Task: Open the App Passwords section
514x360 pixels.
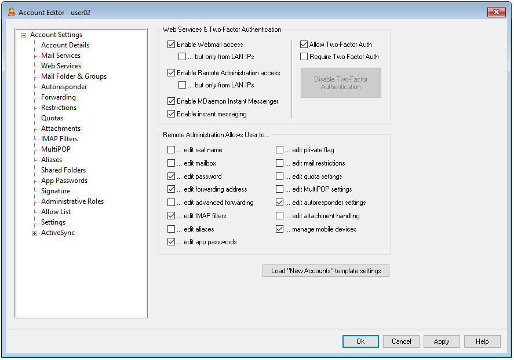Action: [64, 181]
